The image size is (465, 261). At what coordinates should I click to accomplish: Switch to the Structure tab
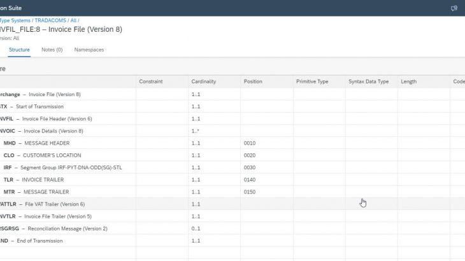[x=19, y=50]
